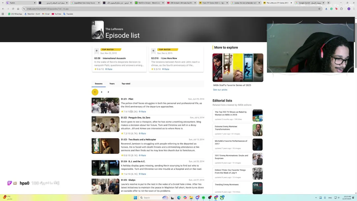Open the Xbox app from the taskbar
This screenshot has width=357, height=201.
click(x=222, y=198)
